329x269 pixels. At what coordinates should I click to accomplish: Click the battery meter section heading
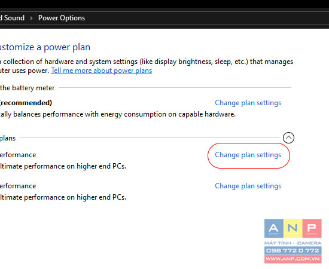point(28,88)
